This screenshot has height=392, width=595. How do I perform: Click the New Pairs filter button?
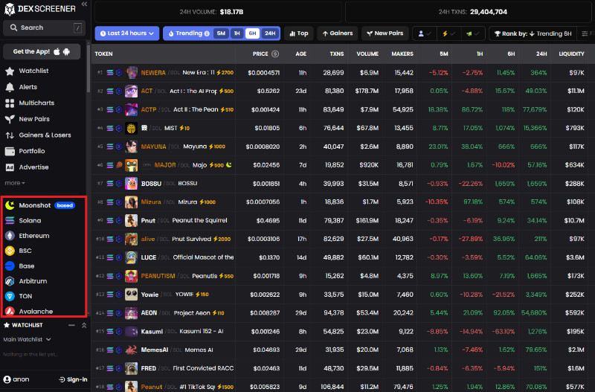pyautogui.click(x=385, y=33)
